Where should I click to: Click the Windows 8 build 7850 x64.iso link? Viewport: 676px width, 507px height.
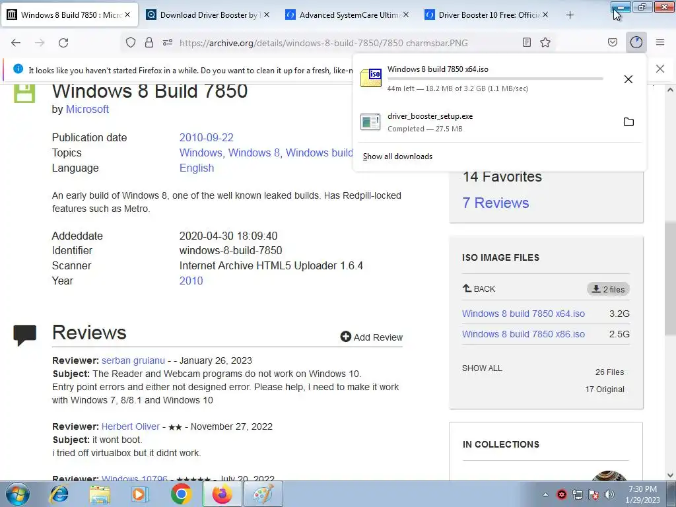524,314
